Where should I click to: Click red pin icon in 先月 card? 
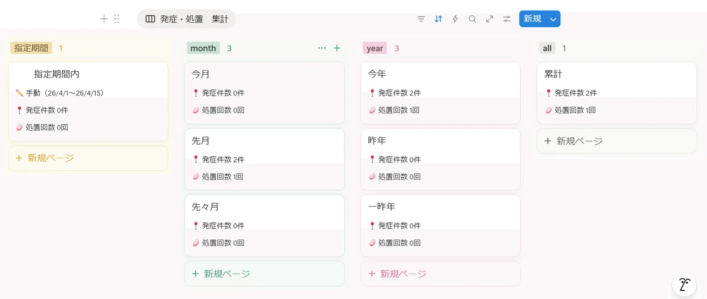196,160
